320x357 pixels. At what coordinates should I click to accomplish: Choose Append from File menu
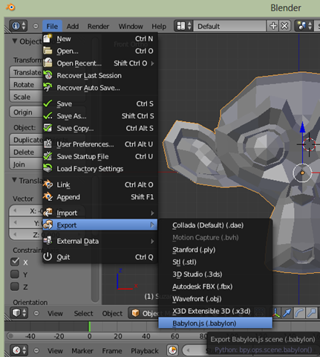pyautogui.click(x=100, y=197)
